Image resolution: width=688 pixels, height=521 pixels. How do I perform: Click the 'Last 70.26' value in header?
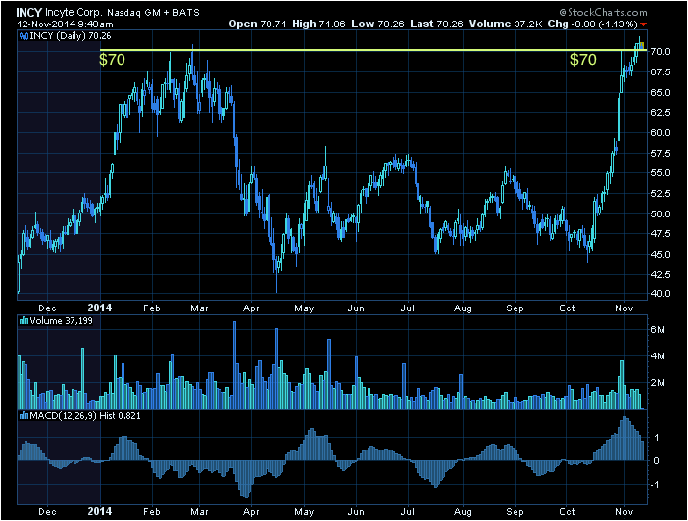pyautogui.click(x=436, y=24)
